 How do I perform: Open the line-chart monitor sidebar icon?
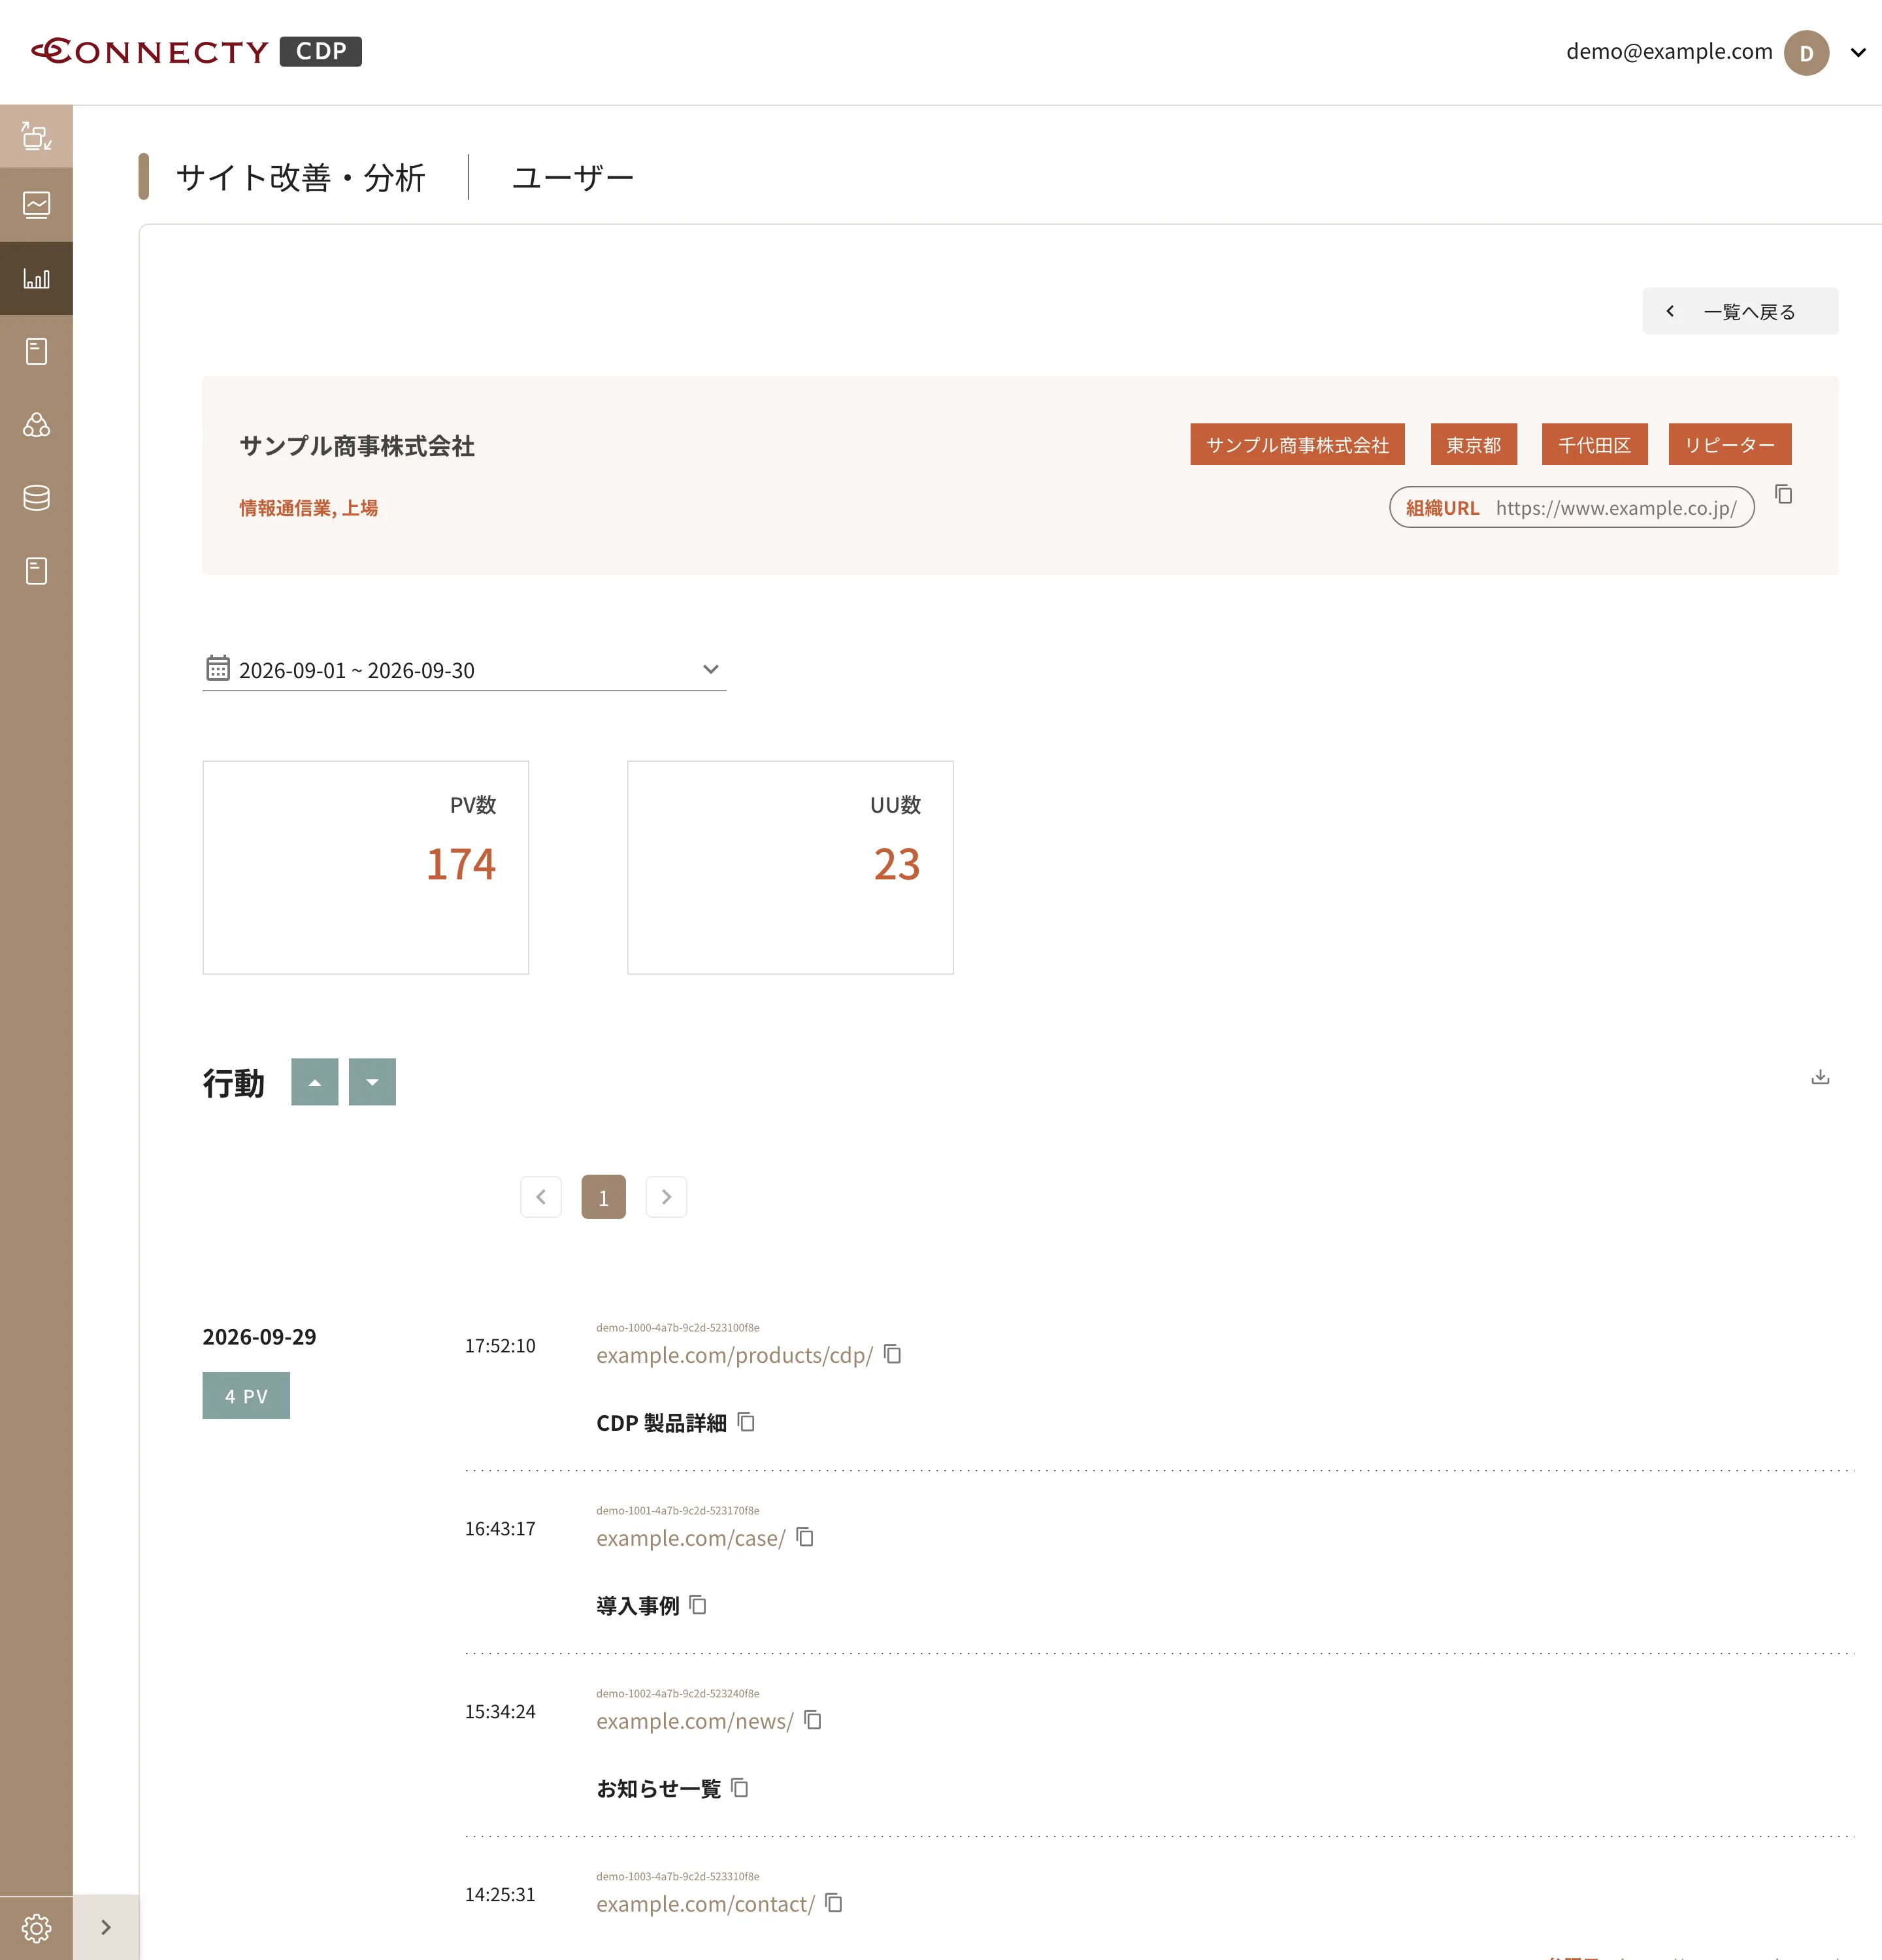click(36, 205)
